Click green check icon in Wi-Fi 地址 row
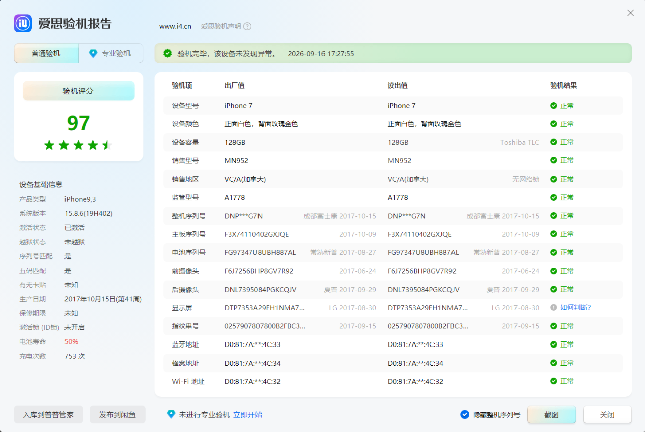The width and height of the screenshot is (645, 432). pos(553,381)
